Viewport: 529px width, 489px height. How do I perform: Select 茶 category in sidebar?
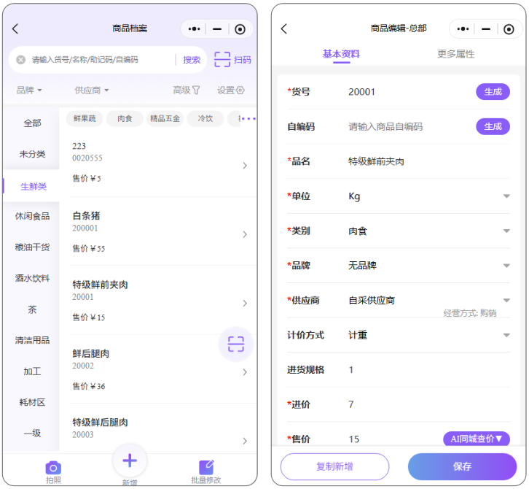click(x=32, y=309)
